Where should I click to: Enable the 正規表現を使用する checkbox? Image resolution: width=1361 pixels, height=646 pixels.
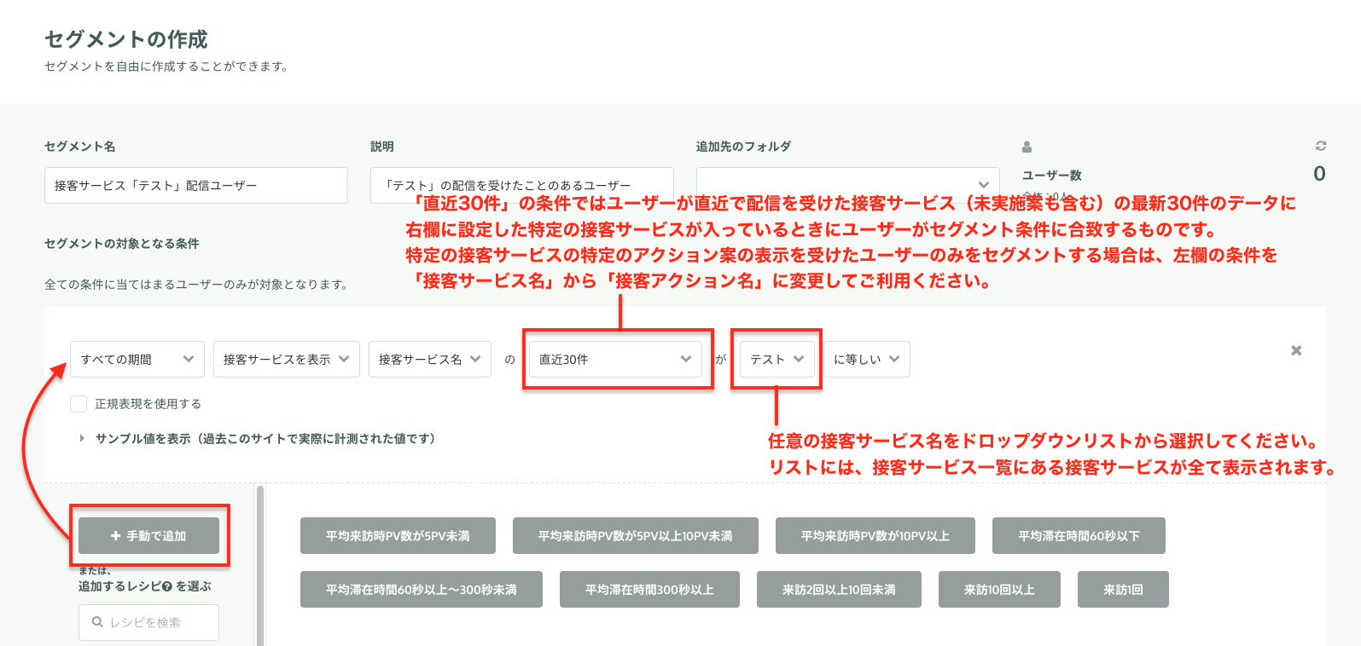(x=79, y=404)
